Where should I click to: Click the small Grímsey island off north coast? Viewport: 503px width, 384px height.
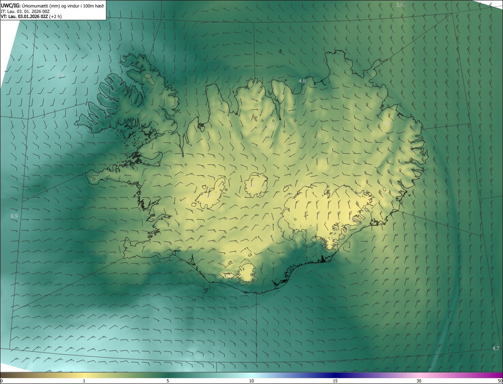pyautogui.click(x=281, y=51)
